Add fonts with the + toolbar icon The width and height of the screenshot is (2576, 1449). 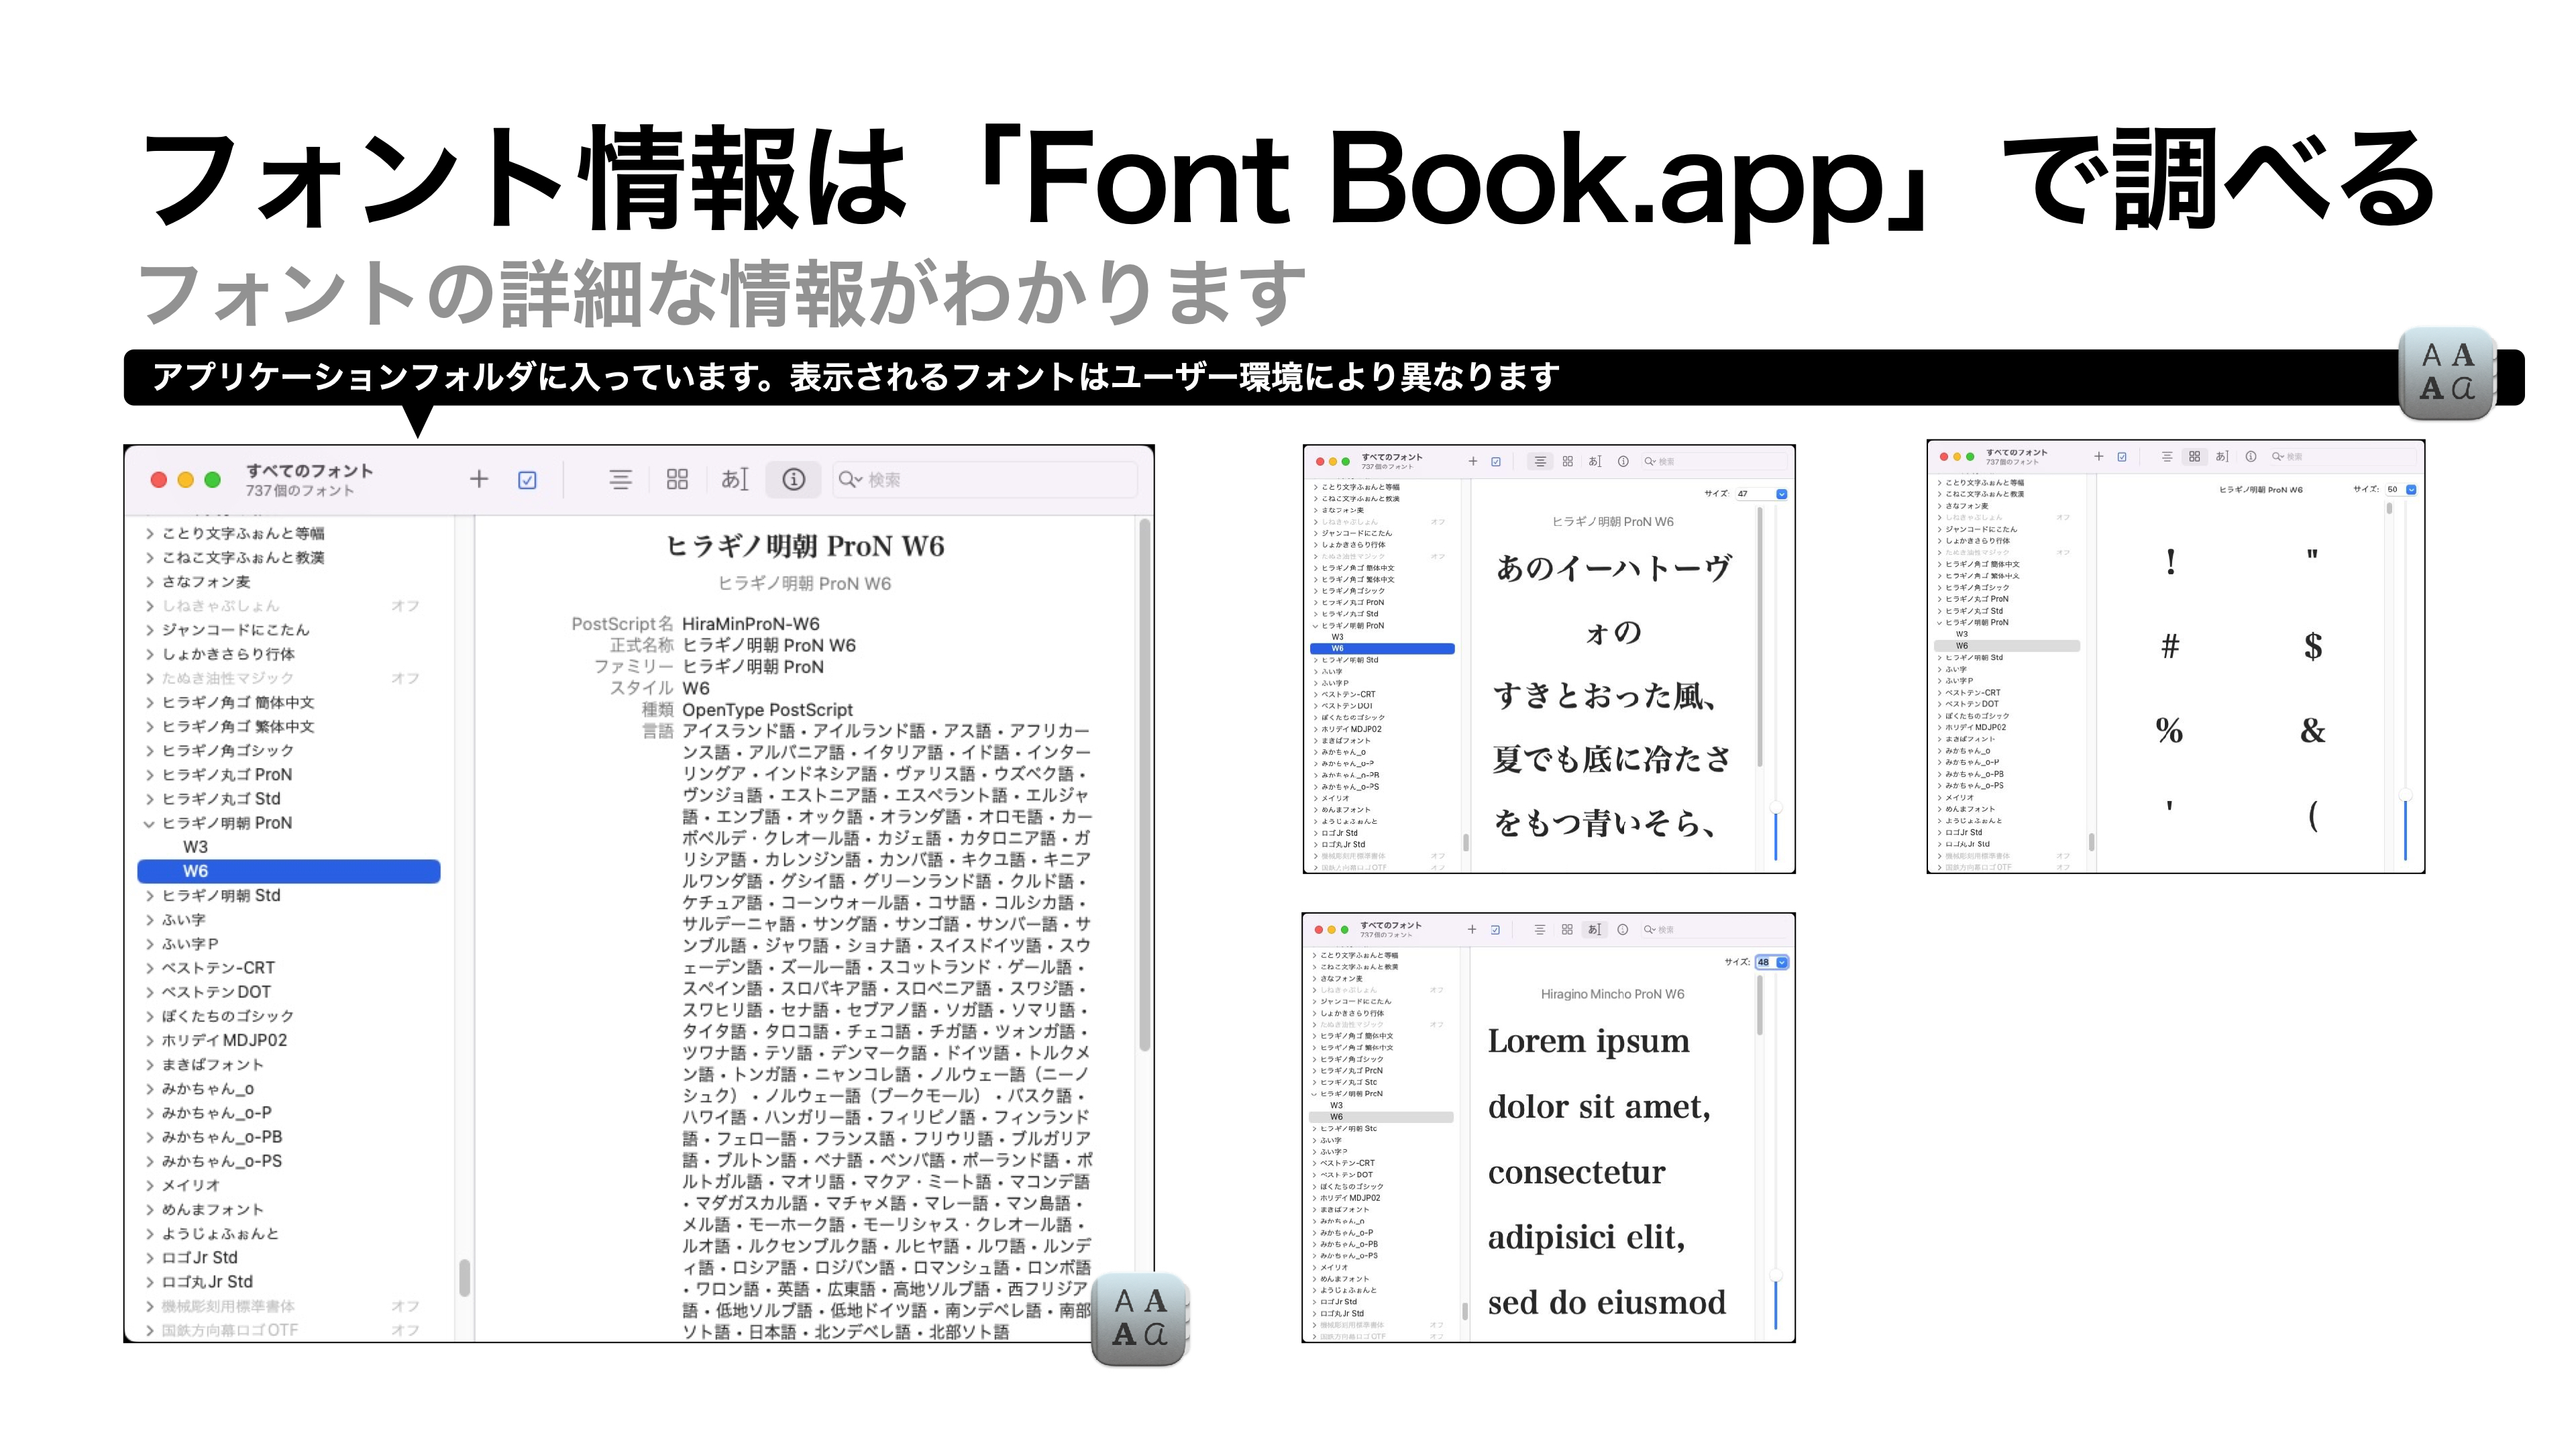(479, 479)
